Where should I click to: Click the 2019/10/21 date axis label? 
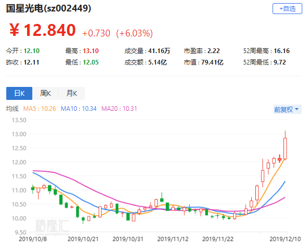(83, 239)
